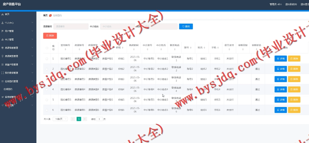The width and height of the screenshot is (309, 143).
Task: Select page 1 in pagination
Action: 79,119
